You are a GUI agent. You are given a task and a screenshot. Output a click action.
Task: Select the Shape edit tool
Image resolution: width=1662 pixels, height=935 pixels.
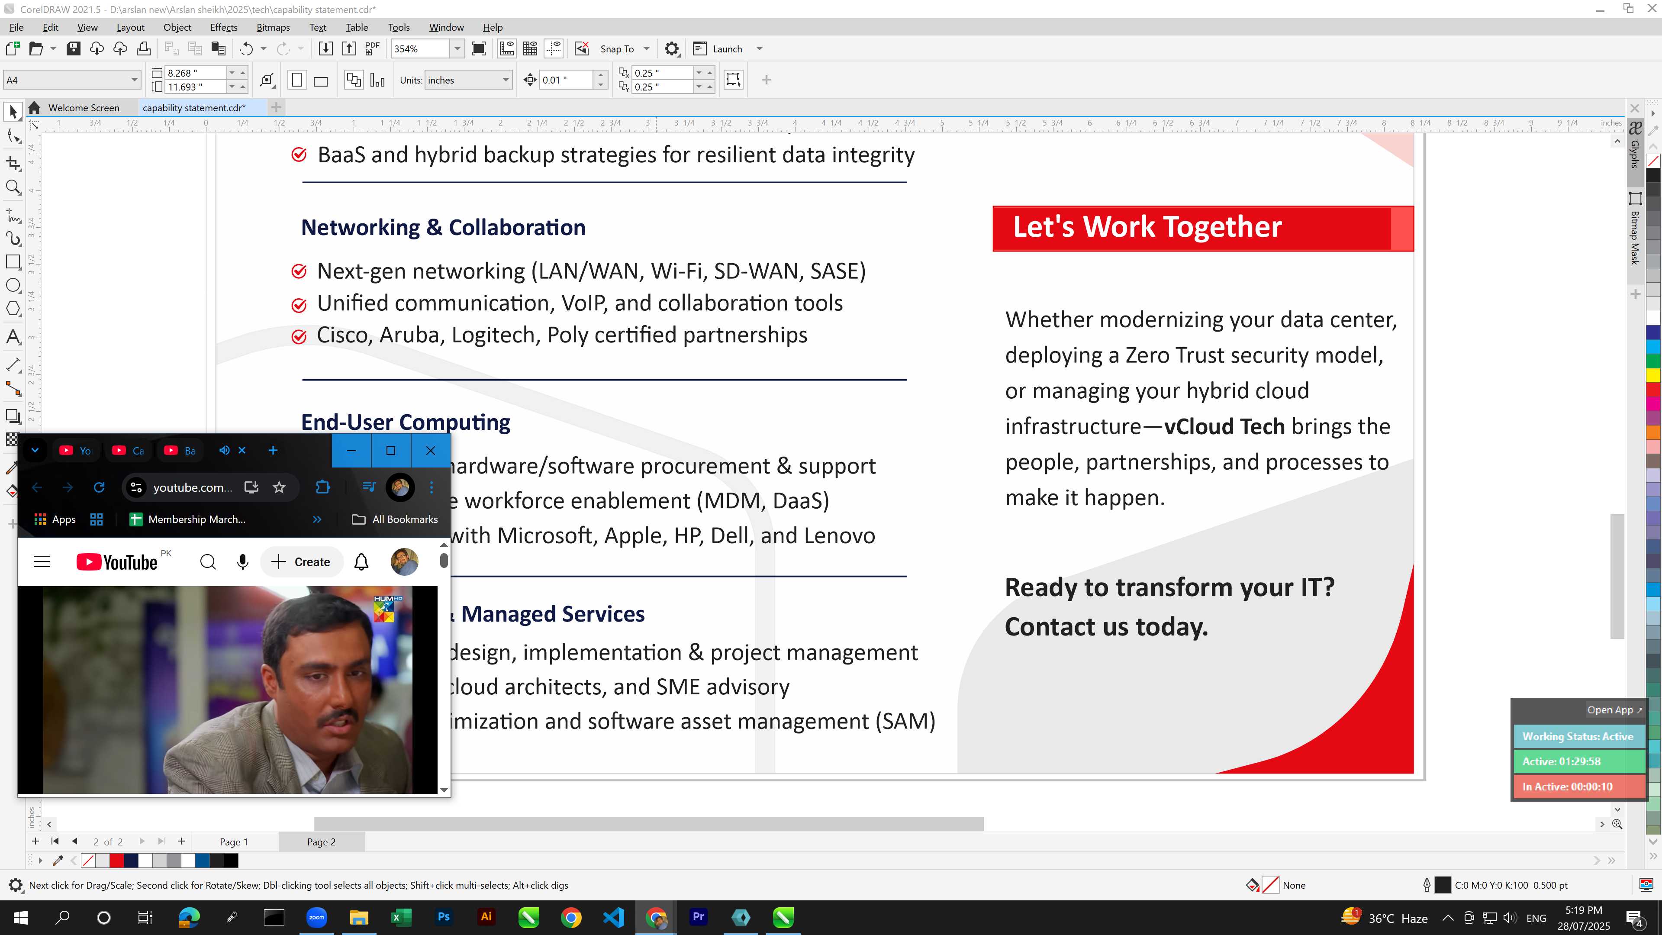[x=13, y=136]
